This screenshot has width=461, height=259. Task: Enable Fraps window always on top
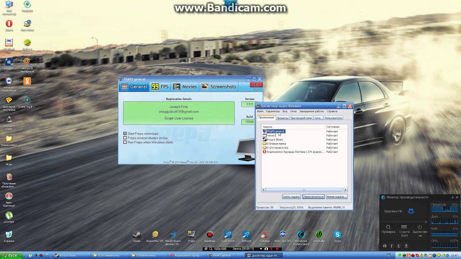pyautogui.click(x=125, y=138)
